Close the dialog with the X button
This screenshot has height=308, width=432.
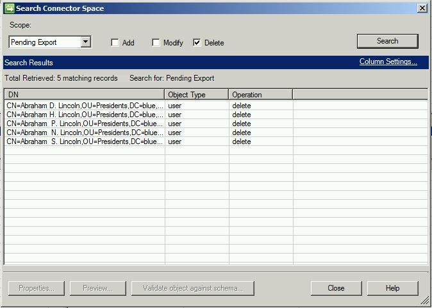[422, 8]
